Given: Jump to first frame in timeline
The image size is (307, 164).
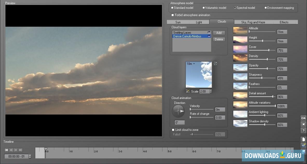Looking at the screenshot, I should (x=6, y=150).
